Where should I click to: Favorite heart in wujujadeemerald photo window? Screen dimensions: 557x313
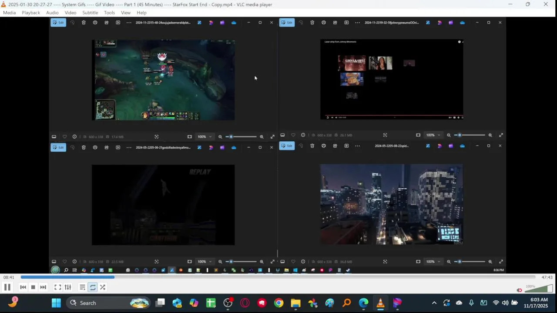click(x=65, y=137)
